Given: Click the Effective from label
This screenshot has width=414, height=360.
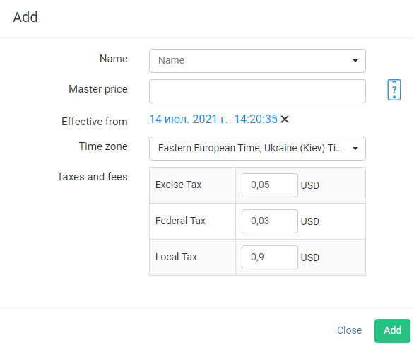Looking at the screenshot, I should click(95, 122).
